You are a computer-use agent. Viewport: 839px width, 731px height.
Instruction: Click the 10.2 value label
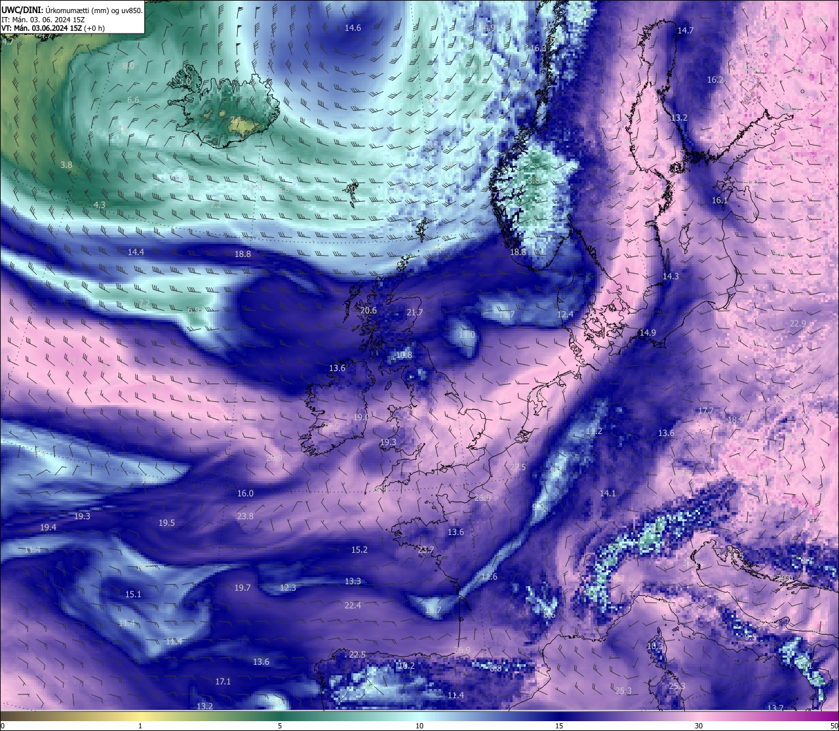[406, 665]
